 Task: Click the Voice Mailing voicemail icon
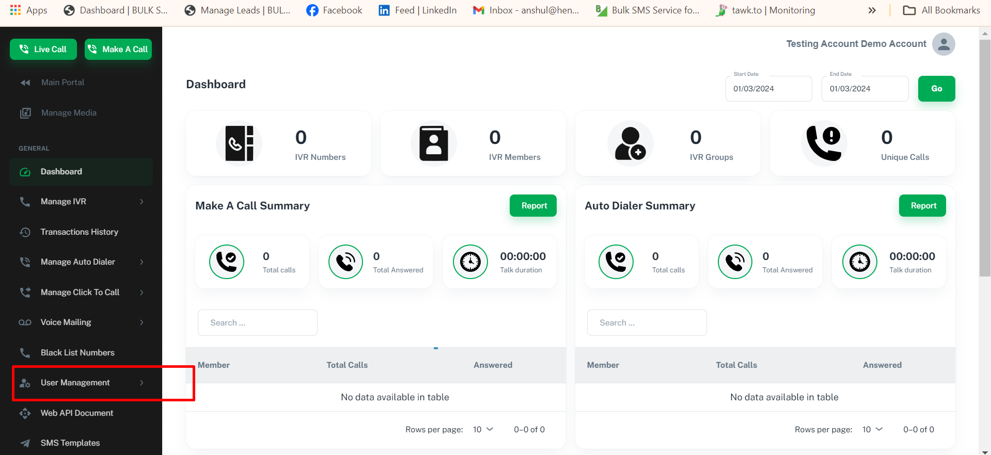pos(25,322)
